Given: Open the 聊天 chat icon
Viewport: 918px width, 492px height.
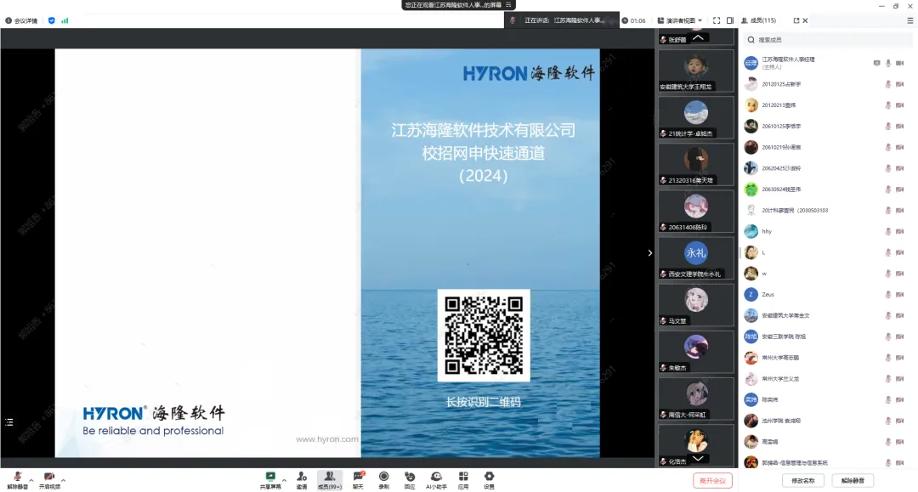Looking at the screenshot, I should [358, 480].
